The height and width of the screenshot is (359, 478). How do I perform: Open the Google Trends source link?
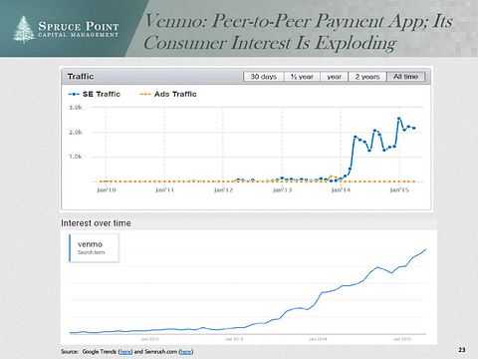tap(125, 351)
